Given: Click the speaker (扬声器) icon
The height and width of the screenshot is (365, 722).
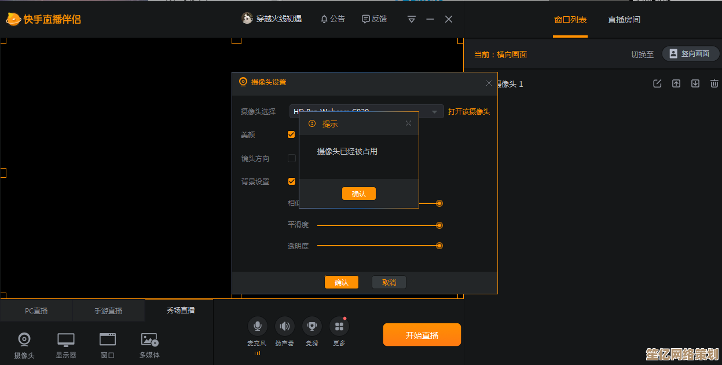Looking at the screenshot, I should coord(284,327).
